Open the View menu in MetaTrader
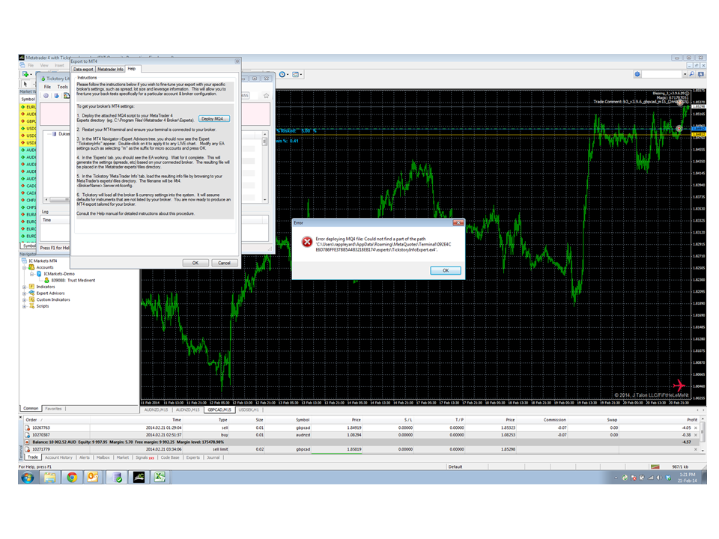 [x=44, y=65]
